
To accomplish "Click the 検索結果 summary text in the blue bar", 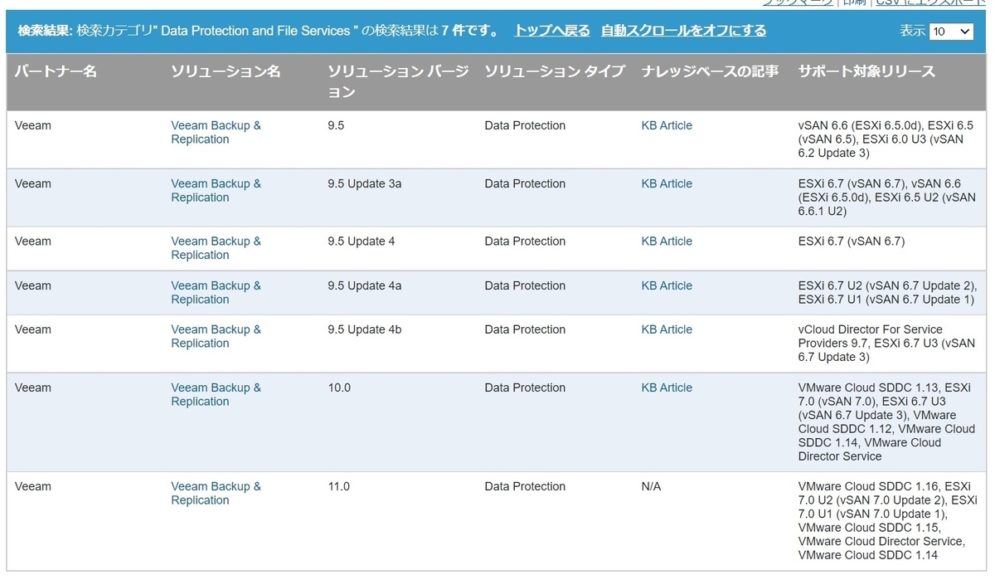I will click(259, 31).
